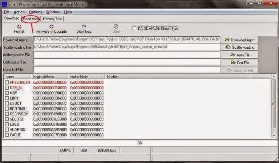279x163 pixels.
Task: Check the PRELOADER partition checkbox
Action: pos(7,82)
